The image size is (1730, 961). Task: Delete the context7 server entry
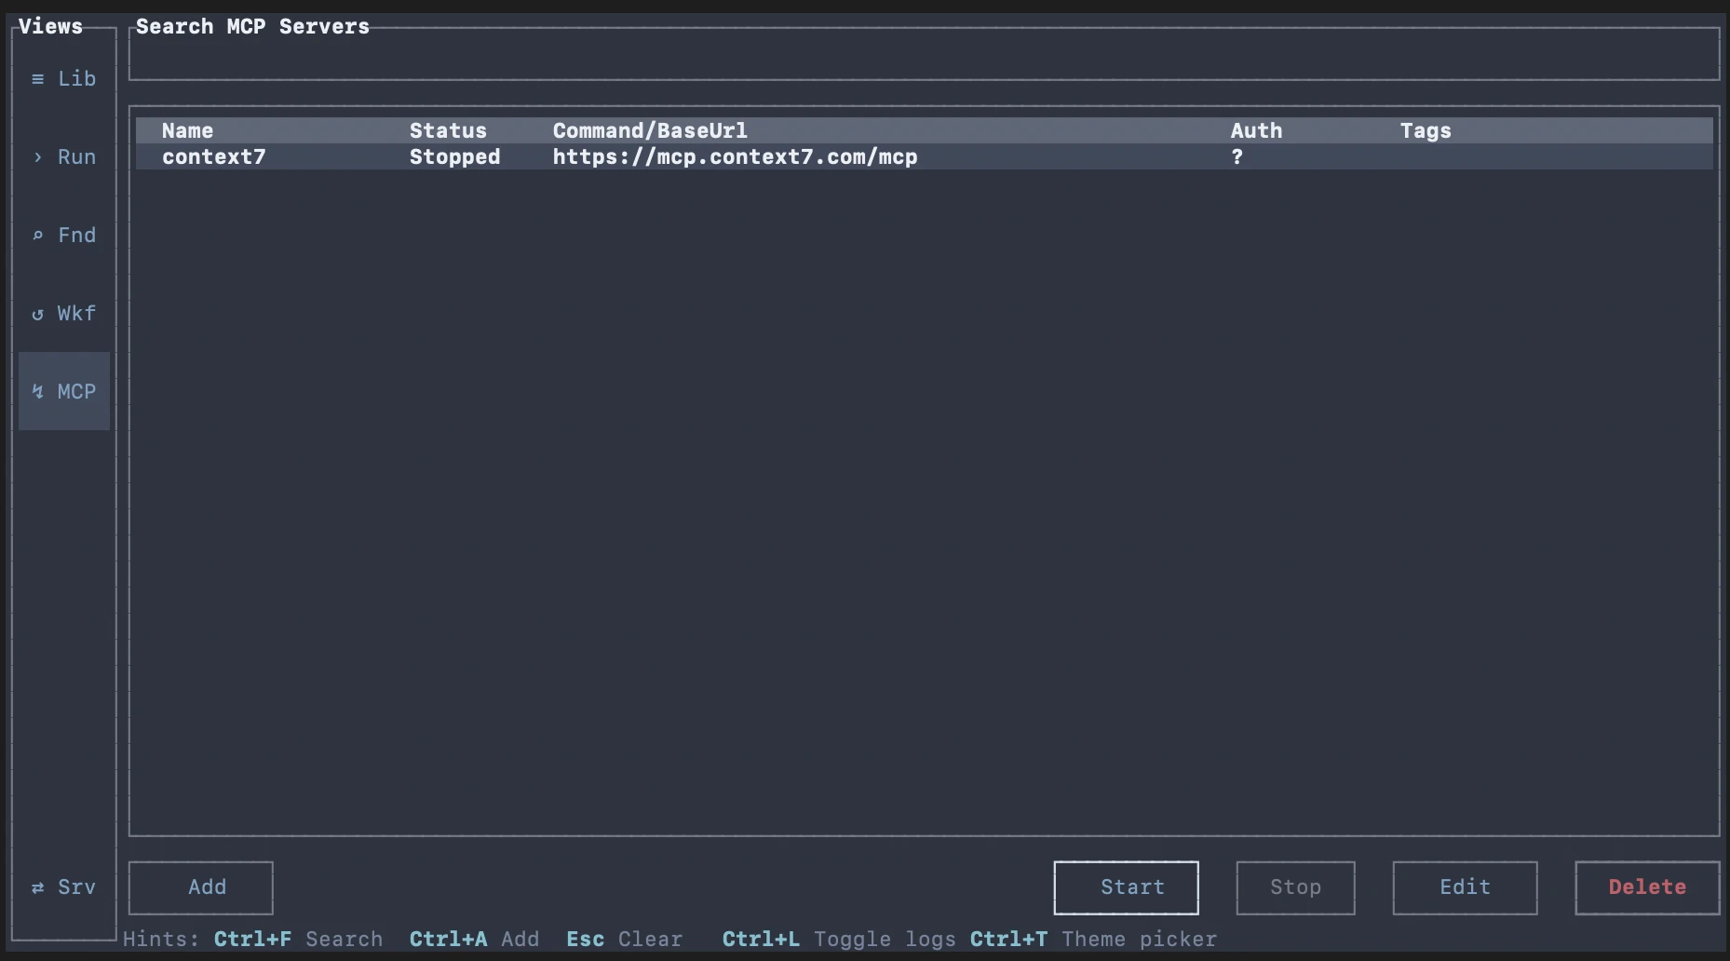(1645, 887)
